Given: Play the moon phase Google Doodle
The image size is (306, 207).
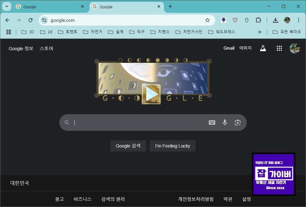Looking at the screenshot, I should [x=151, y=94].
